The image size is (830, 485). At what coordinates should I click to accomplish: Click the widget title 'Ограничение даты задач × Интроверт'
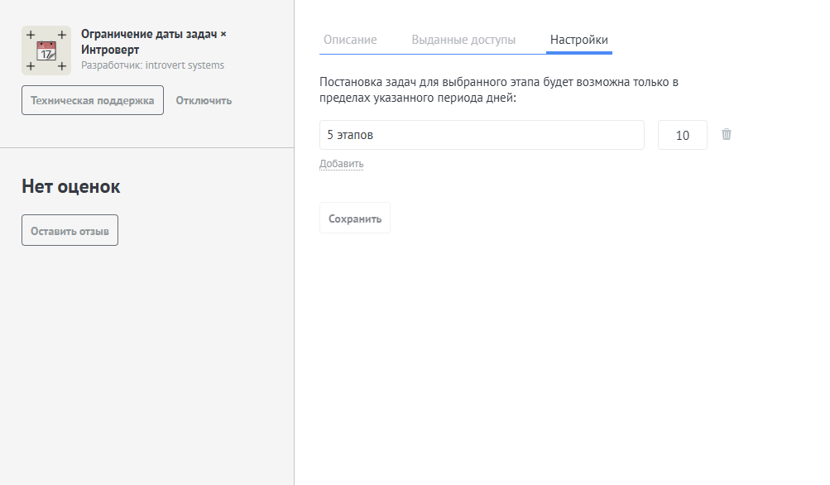(154, 42)
